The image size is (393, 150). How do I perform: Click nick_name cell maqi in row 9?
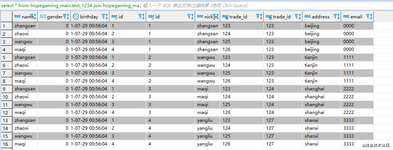[207, 89]
